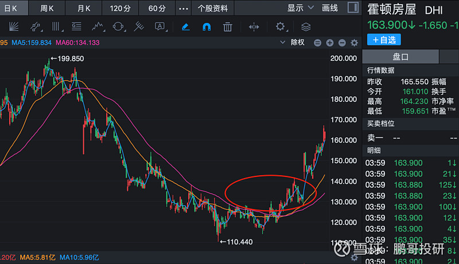
Task: Switch to 60分 chart tab
Action: point(157,8)
